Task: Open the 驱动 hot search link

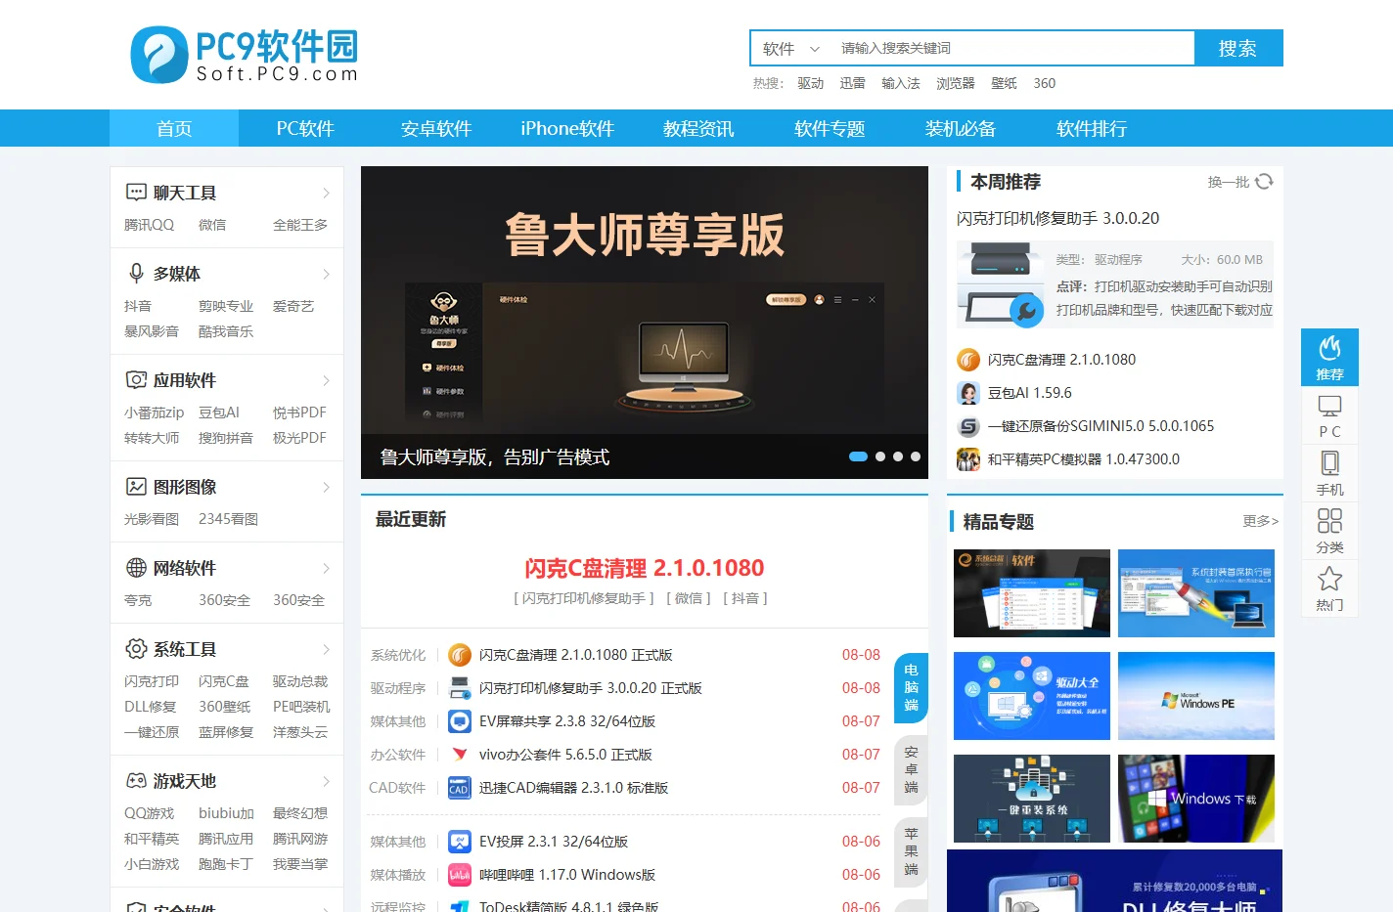Action: pos(811,83)
